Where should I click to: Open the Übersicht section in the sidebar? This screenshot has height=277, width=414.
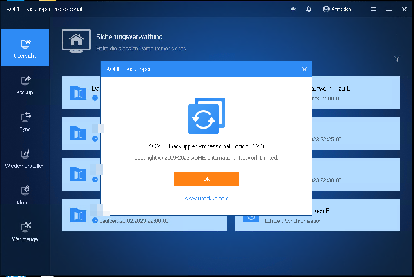click(25, 48)
